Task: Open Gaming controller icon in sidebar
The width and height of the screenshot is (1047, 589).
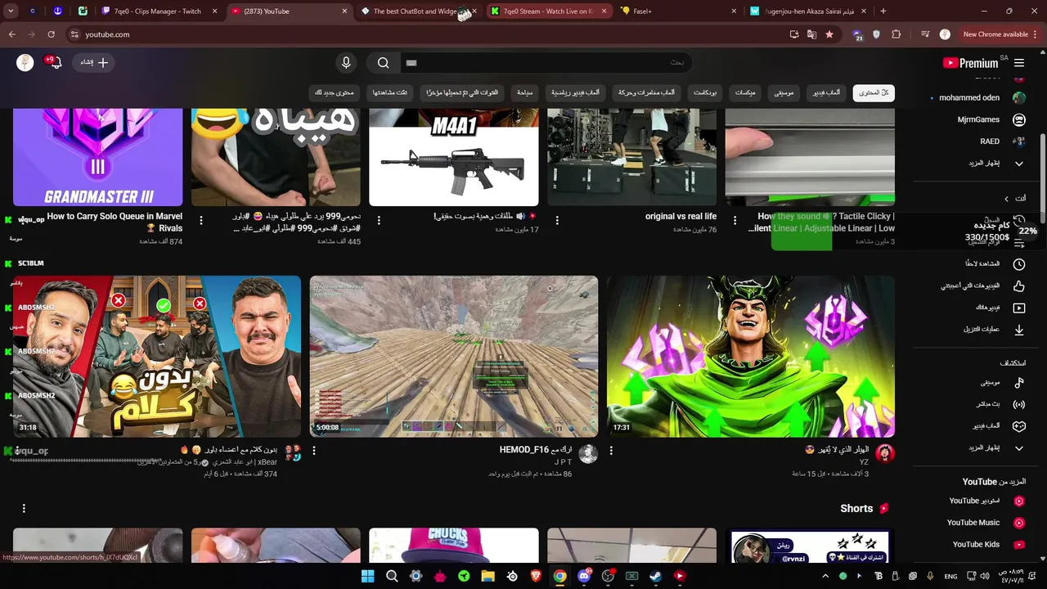Action: [x=1019, y=426]
